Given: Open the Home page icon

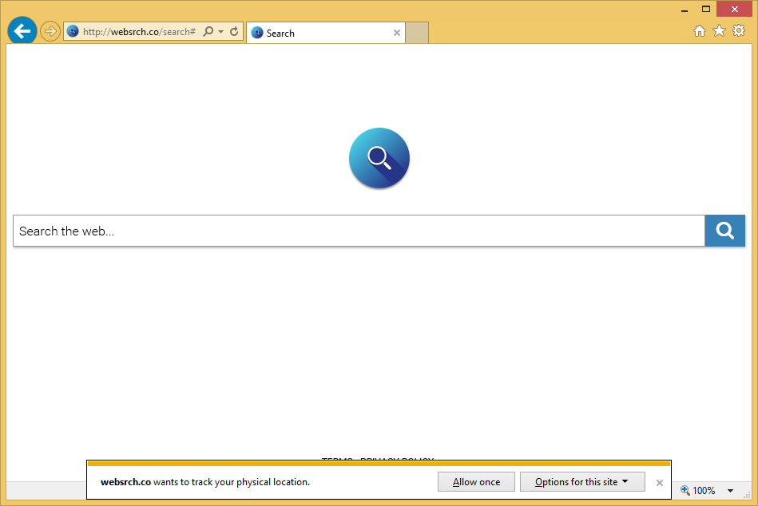Looking at the screenshot, I should (700, 31).
